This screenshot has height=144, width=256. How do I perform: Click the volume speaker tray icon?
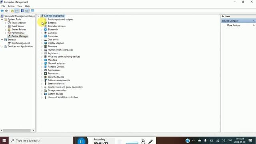pyautogui.click(x=223, y=140)
